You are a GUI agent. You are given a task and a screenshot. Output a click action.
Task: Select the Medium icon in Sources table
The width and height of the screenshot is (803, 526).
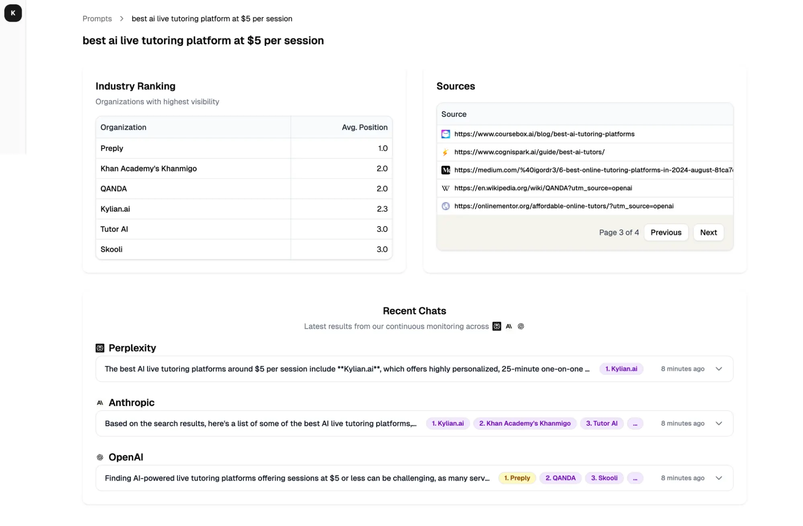445,170
